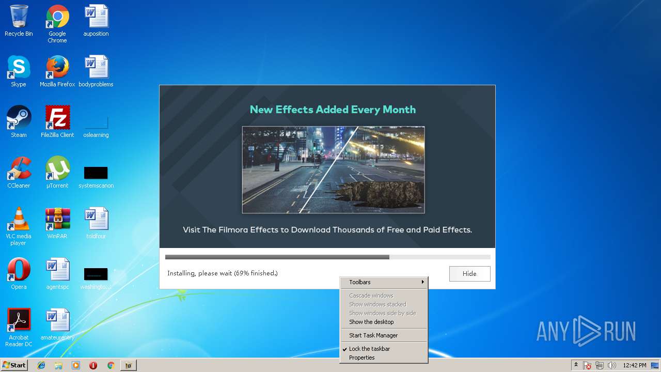Click the Show desktop button beside the clock
661x372 pixels.
click(655, 365)
